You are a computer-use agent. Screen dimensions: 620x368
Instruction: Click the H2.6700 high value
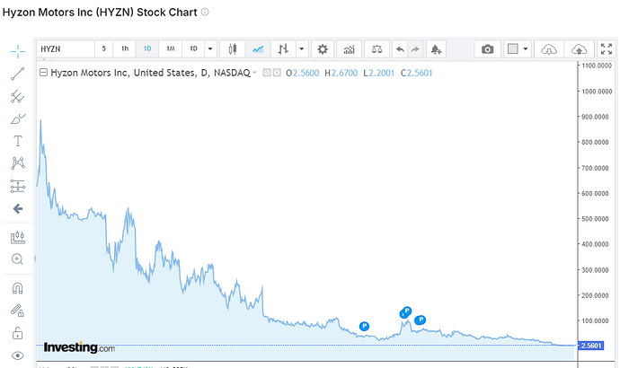pos(341,73)
